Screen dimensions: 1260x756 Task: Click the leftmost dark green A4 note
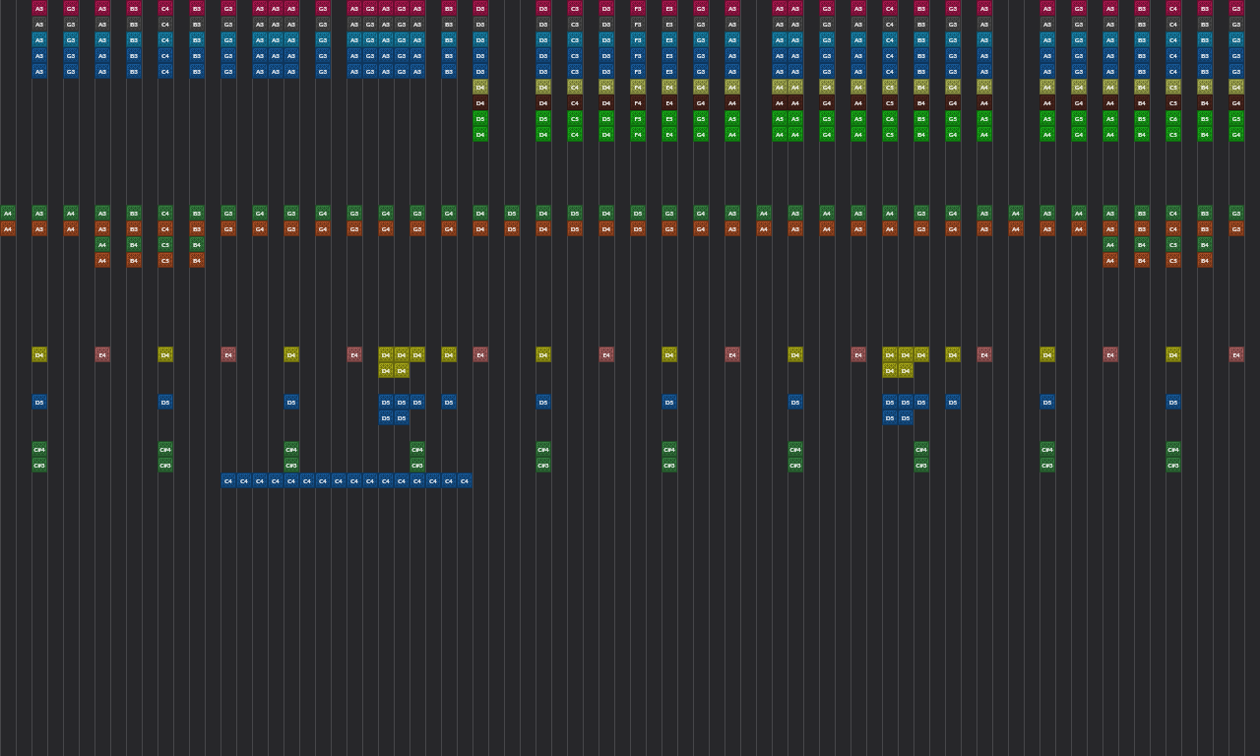[x=8, y=213]
